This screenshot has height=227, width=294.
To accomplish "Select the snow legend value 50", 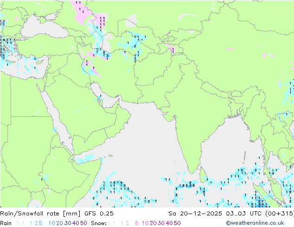I will [x=177, y=223].
